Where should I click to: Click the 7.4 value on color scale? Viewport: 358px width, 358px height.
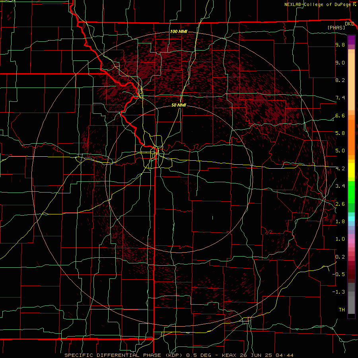340,98
